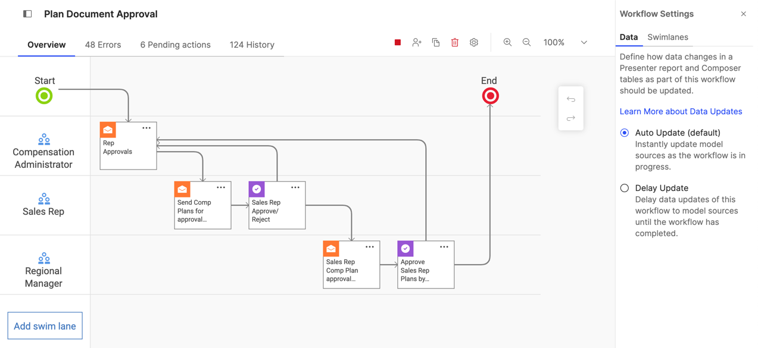Delete the workflow with the trash icon
Screen dimensions: 758x348
(454, 42)
